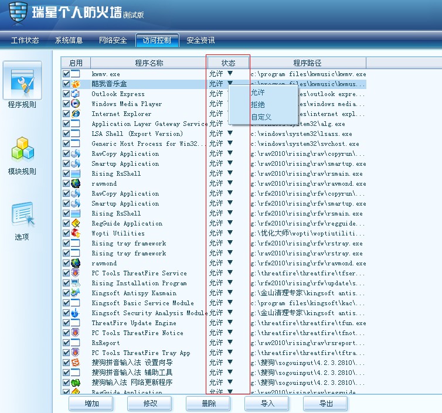
Task: Click the ThreatFire Update Engine program icon
Action: coord(75,323)
